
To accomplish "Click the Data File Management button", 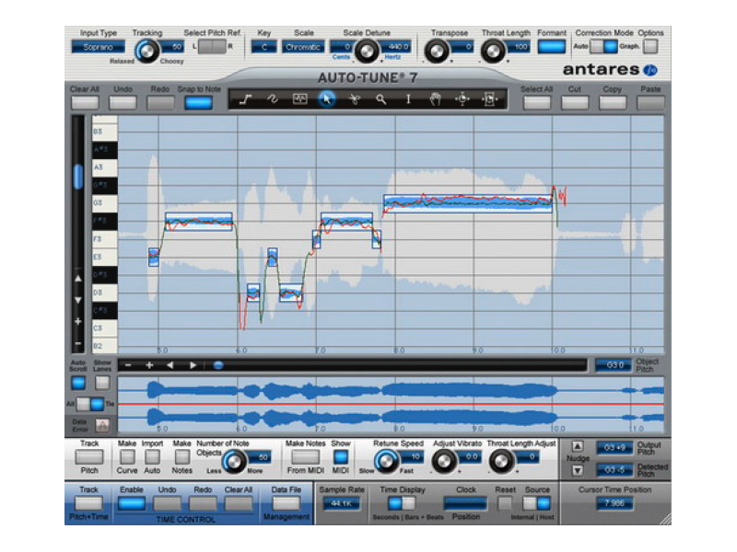I will click(286, 503).
